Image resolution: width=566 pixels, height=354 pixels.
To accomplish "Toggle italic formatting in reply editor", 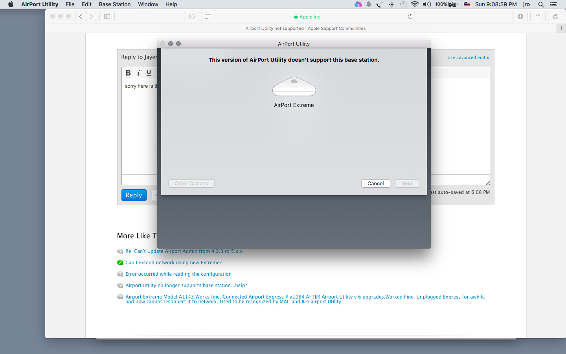I will coord(138,73).
